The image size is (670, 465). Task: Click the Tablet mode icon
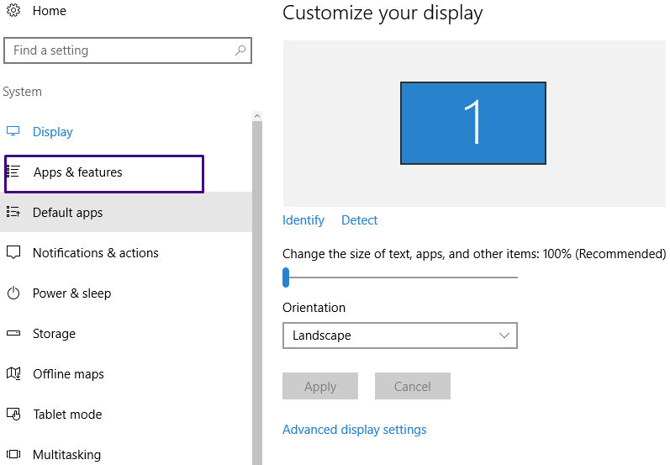[x=13, y=415]
